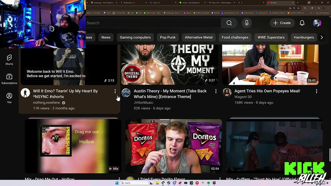This screenshot has width=331, height=186.
Task: Click Windows taskbar Search box
Action: pos(134,183)
